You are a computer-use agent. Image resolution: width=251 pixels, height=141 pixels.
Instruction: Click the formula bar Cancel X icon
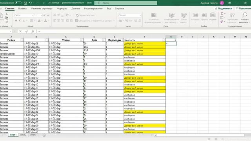[x=20, y=31]
